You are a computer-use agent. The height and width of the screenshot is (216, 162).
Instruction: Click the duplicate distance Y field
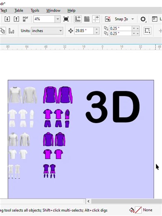[120, 33]
